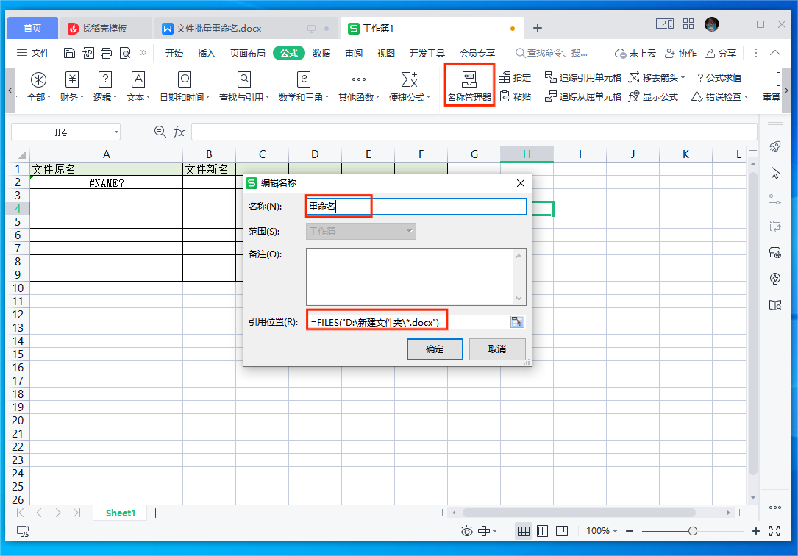Viewport: 798px width, 556px height.
Task: Switch to normal grid view in status bar
Action: [x=524, y=531]
